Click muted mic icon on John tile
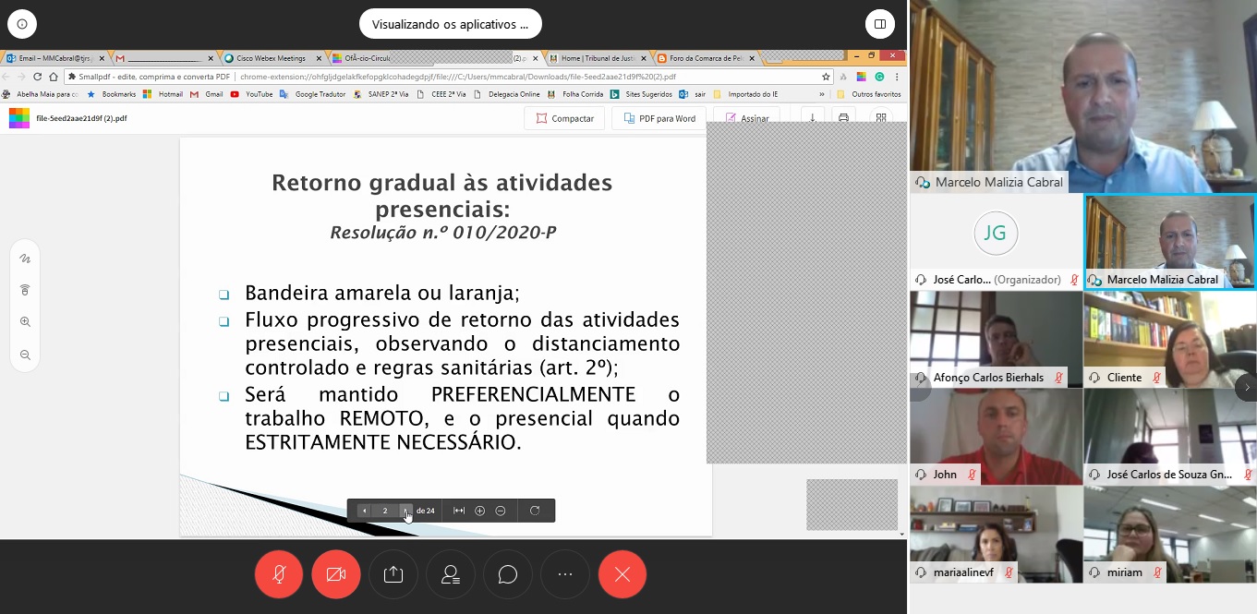Screen dimensions: 1257x614 [972, 475]
